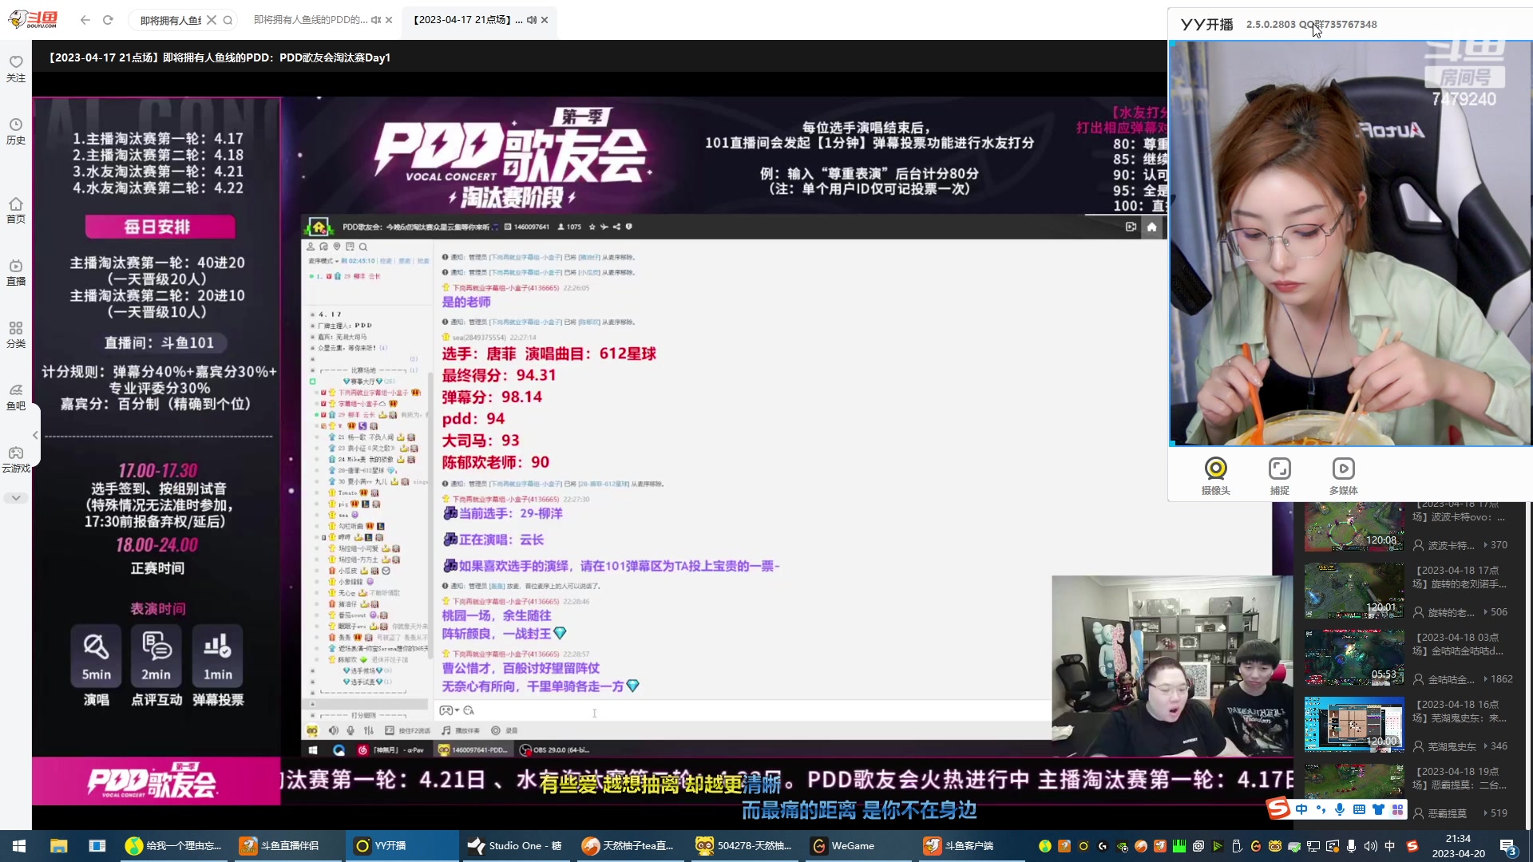Open the Douyu logo home link
The width and height of the screenshot is (1533, 862).
[33, 19]
